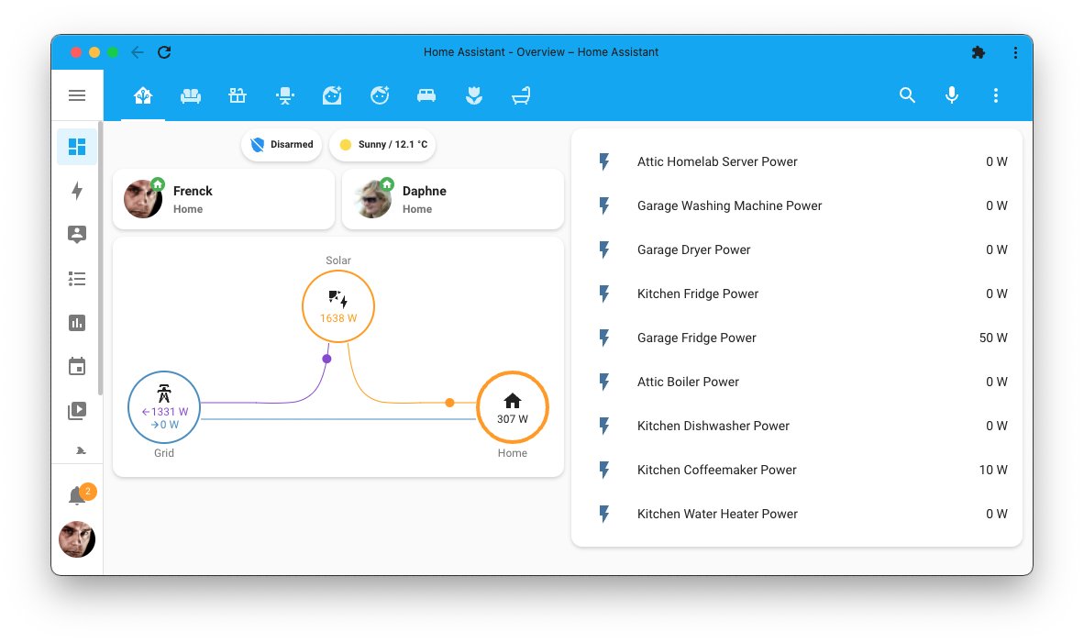Click the search magnifier icon

907,95
